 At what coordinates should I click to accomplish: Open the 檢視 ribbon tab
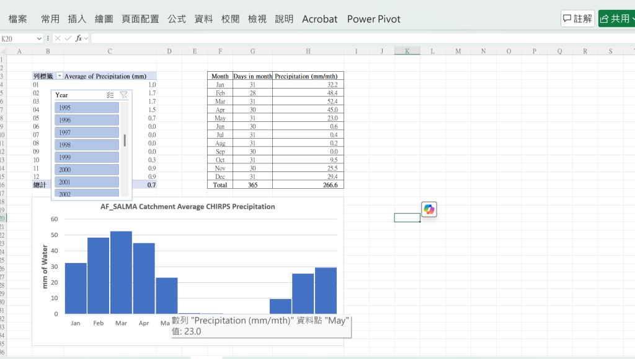pos(257,19)
